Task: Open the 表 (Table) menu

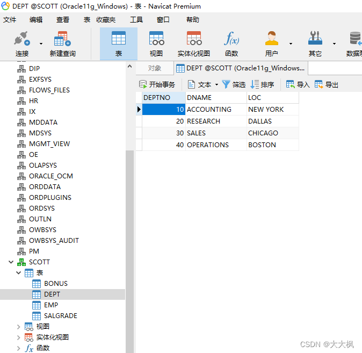Action: coord(87,20)
